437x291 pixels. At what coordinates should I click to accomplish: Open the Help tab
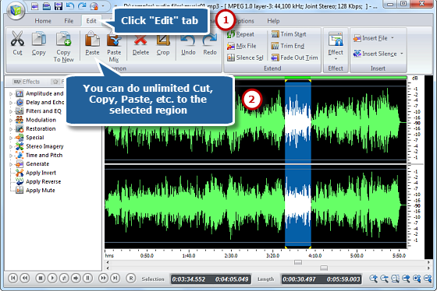[x=273, y=21]
